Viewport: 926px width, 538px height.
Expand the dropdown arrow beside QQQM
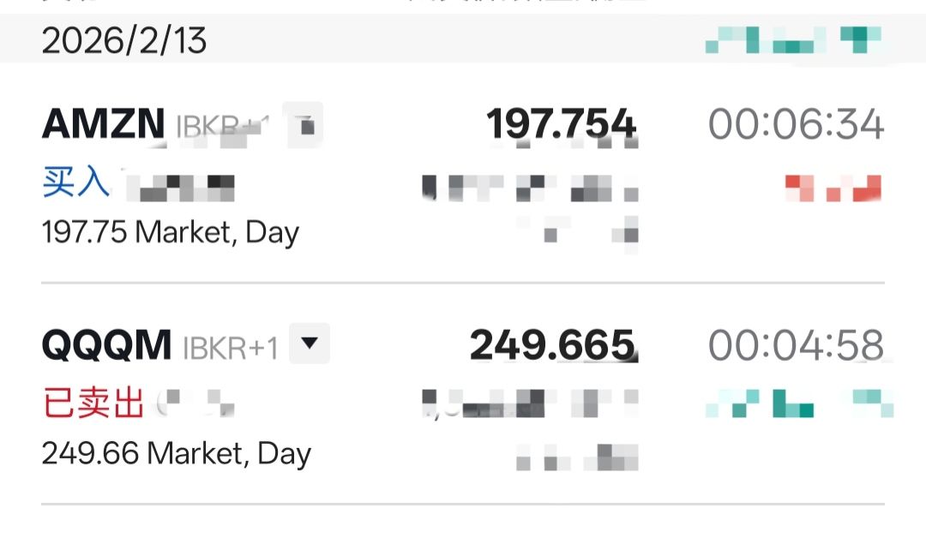(310, 344)
